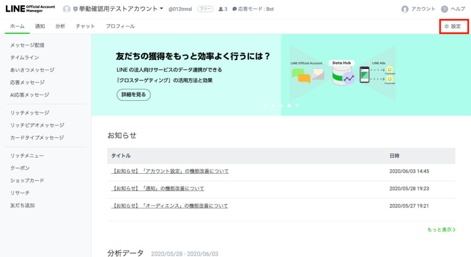Click the 2020/05/27 19:21 date cell
Screen dimensions: 471x257
pyautogui.click(x=409, y=206)
